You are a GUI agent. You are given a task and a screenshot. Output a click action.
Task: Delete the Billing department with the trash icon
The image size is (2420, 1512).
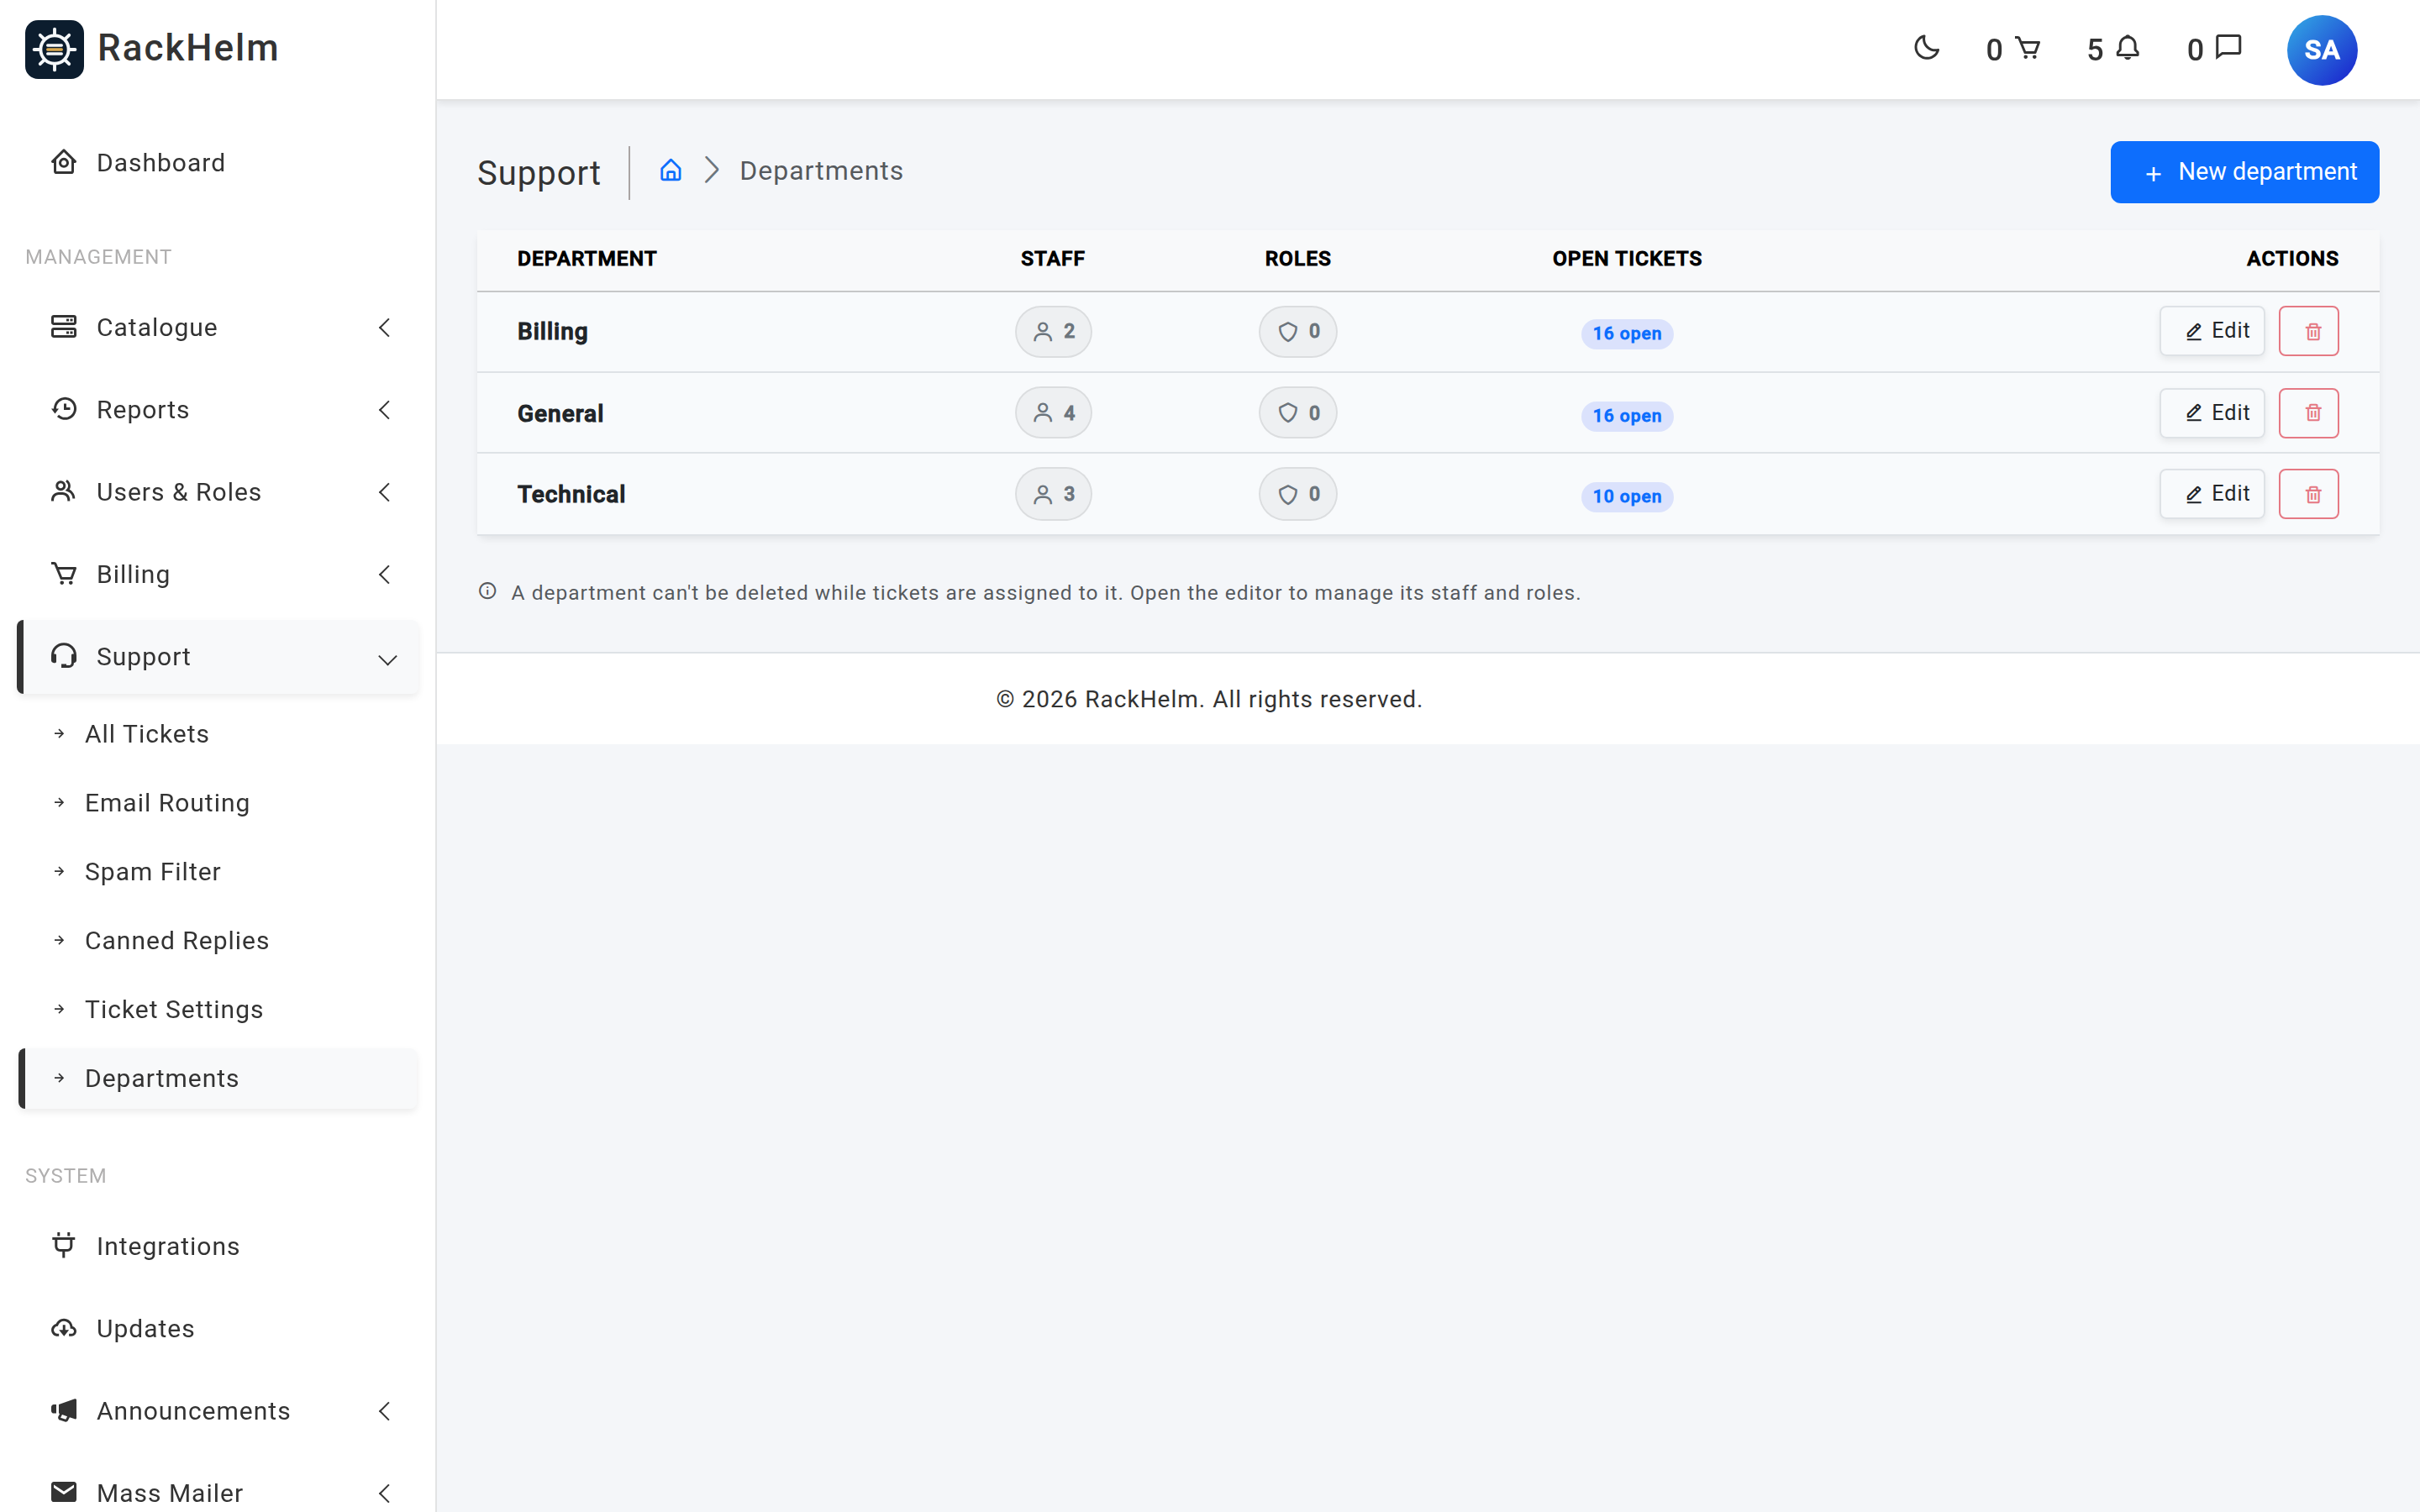(2308, 331)
